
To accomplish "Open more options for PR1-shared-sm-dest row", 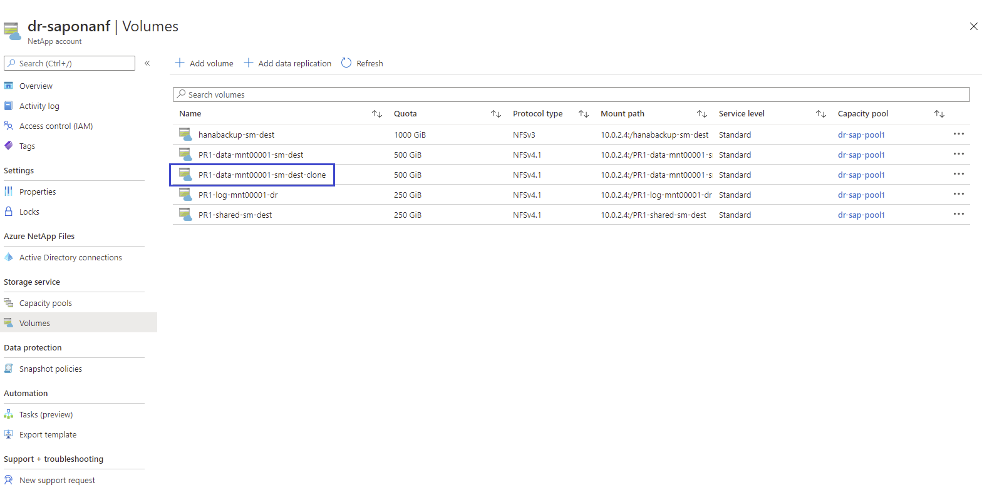I will [958, 214].
